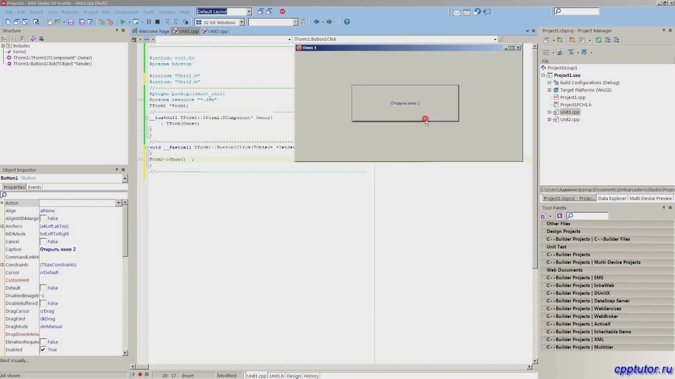This screenshot has width=675, height=379.
Task: Switch to the Welcome Page tab
Action: click(151, 31)
